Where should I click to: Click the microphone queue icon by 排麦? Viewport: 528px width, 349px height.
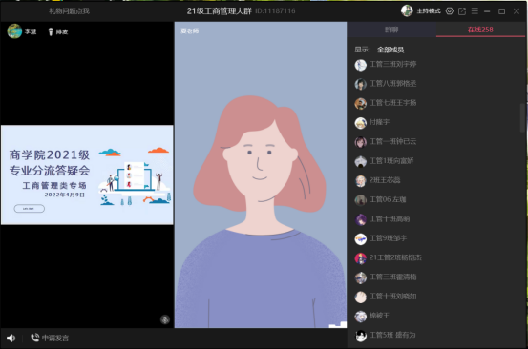pyautogui.click(x=51, y=31)
